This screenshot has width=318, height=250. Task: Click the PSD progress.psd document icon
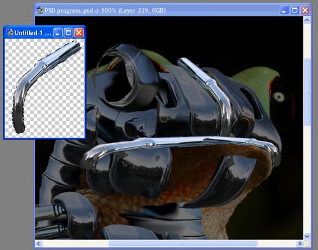point(39,10)
